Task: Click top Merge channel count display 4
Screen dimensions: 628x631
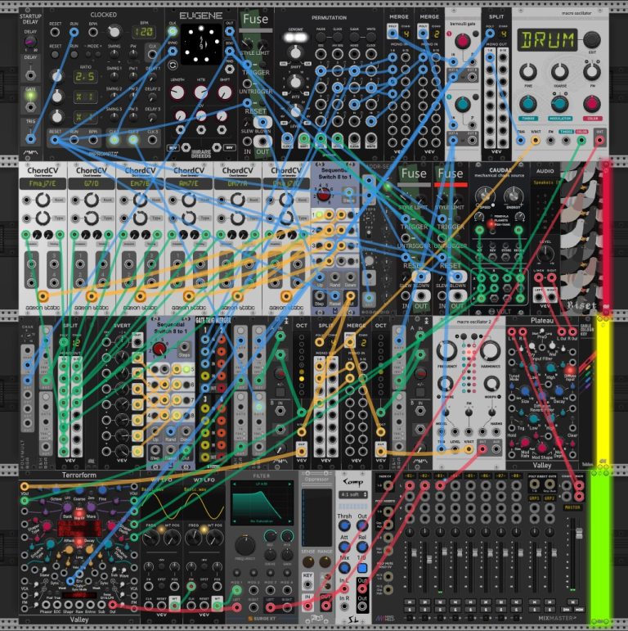Action: click(406, 34)
